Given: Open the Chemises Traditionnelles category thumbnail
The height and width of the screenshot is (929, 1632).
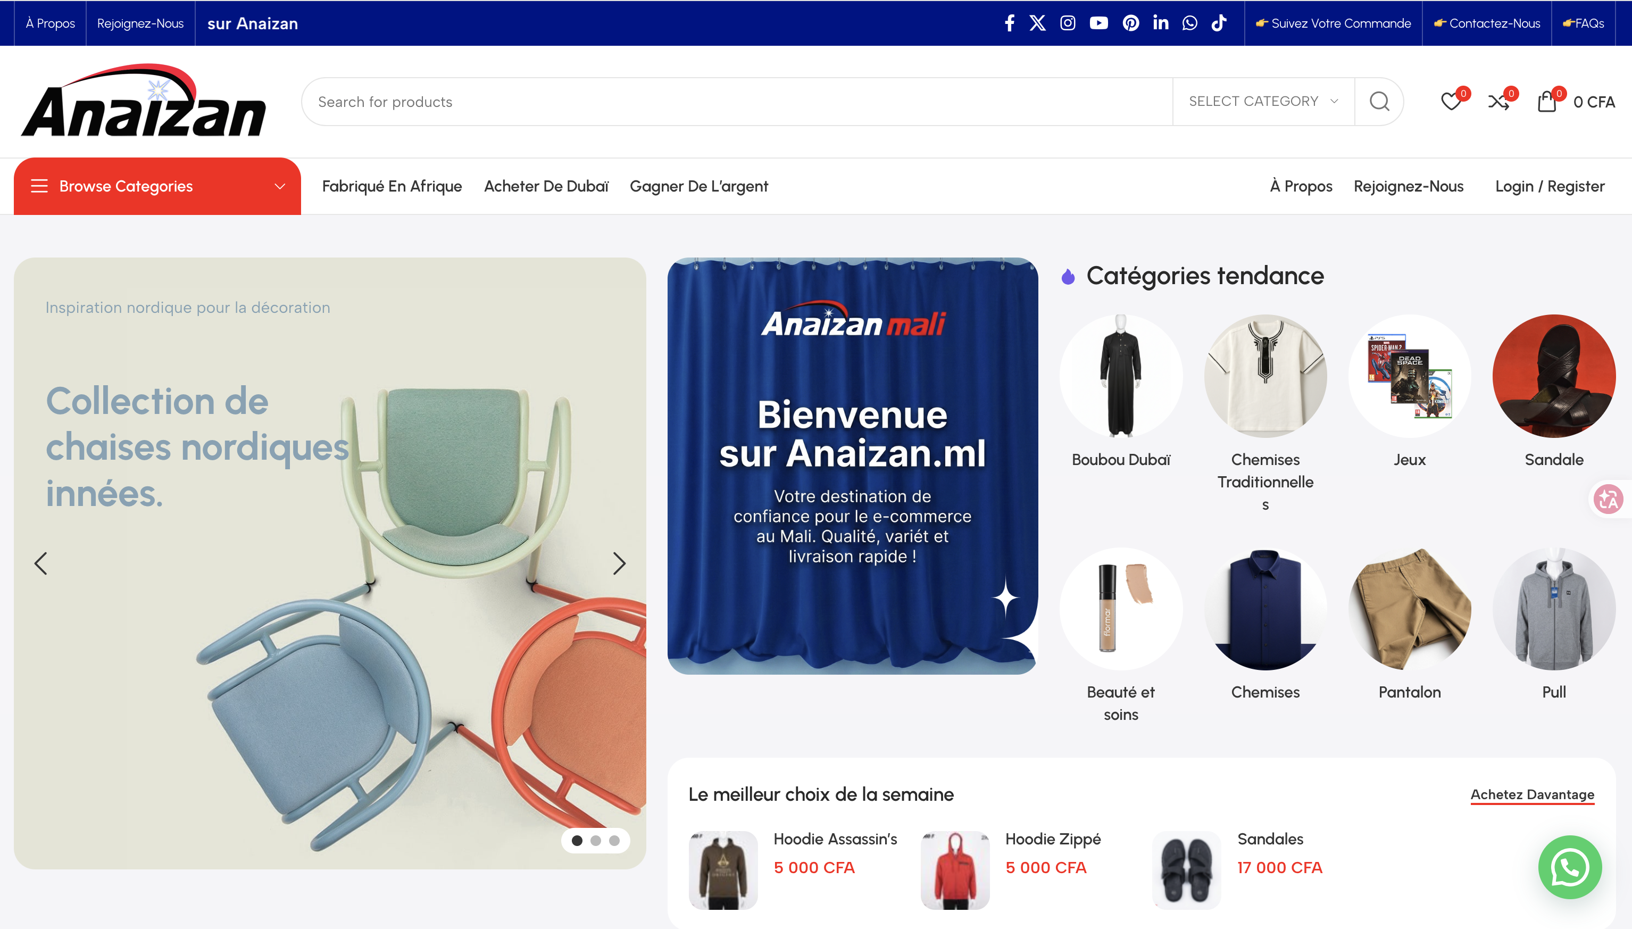Looking at the screenshot, I should 1265,376.
